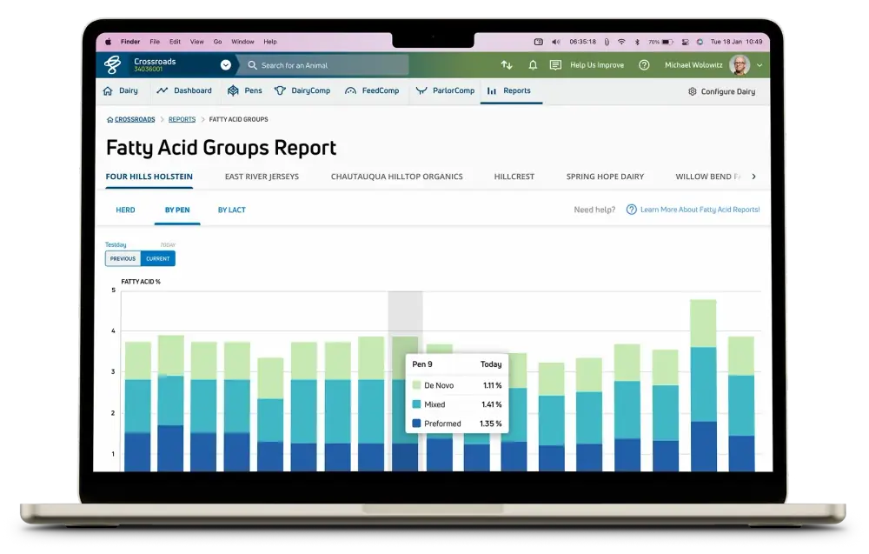Open the help question mark icon in header

point(644,65)
